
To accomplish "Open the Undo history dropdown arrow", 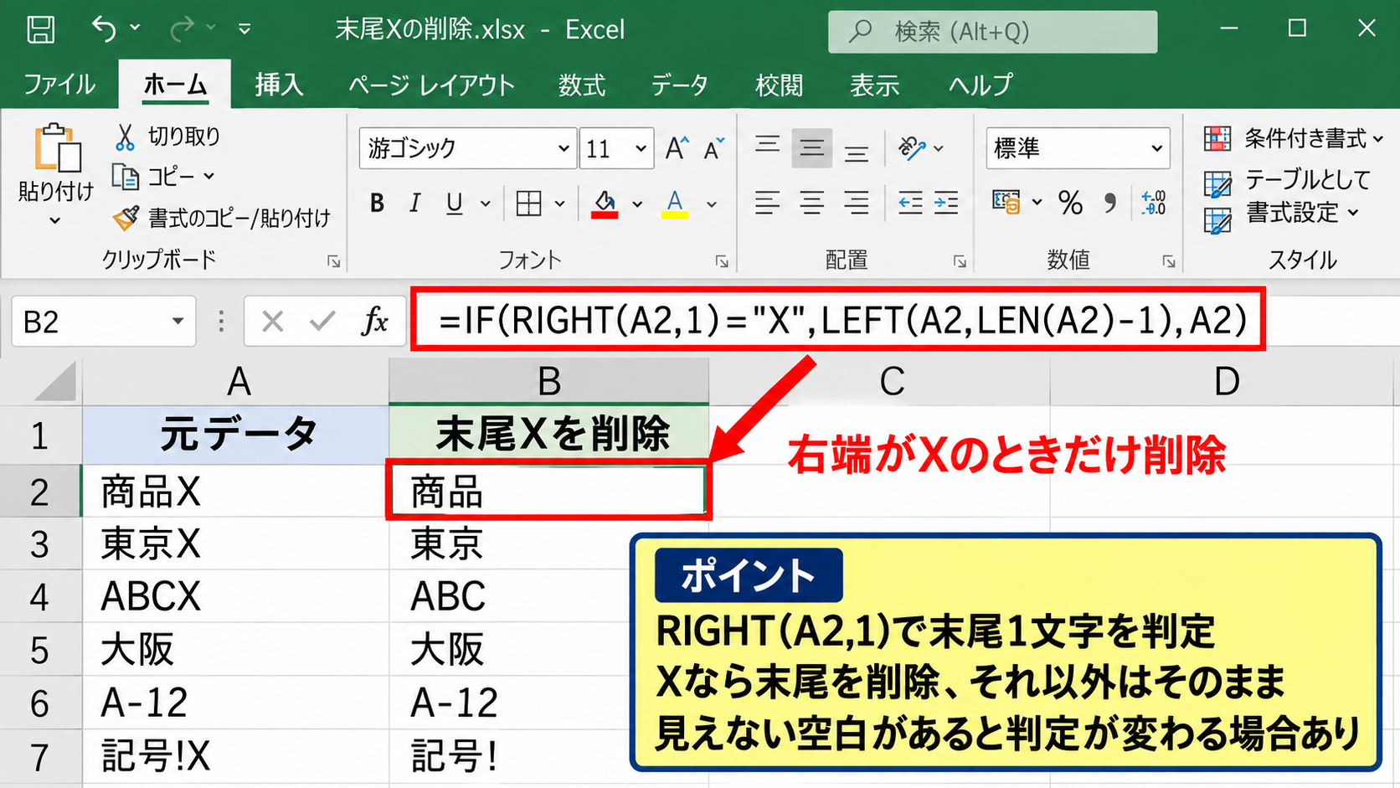I will (x=135, y=28).
